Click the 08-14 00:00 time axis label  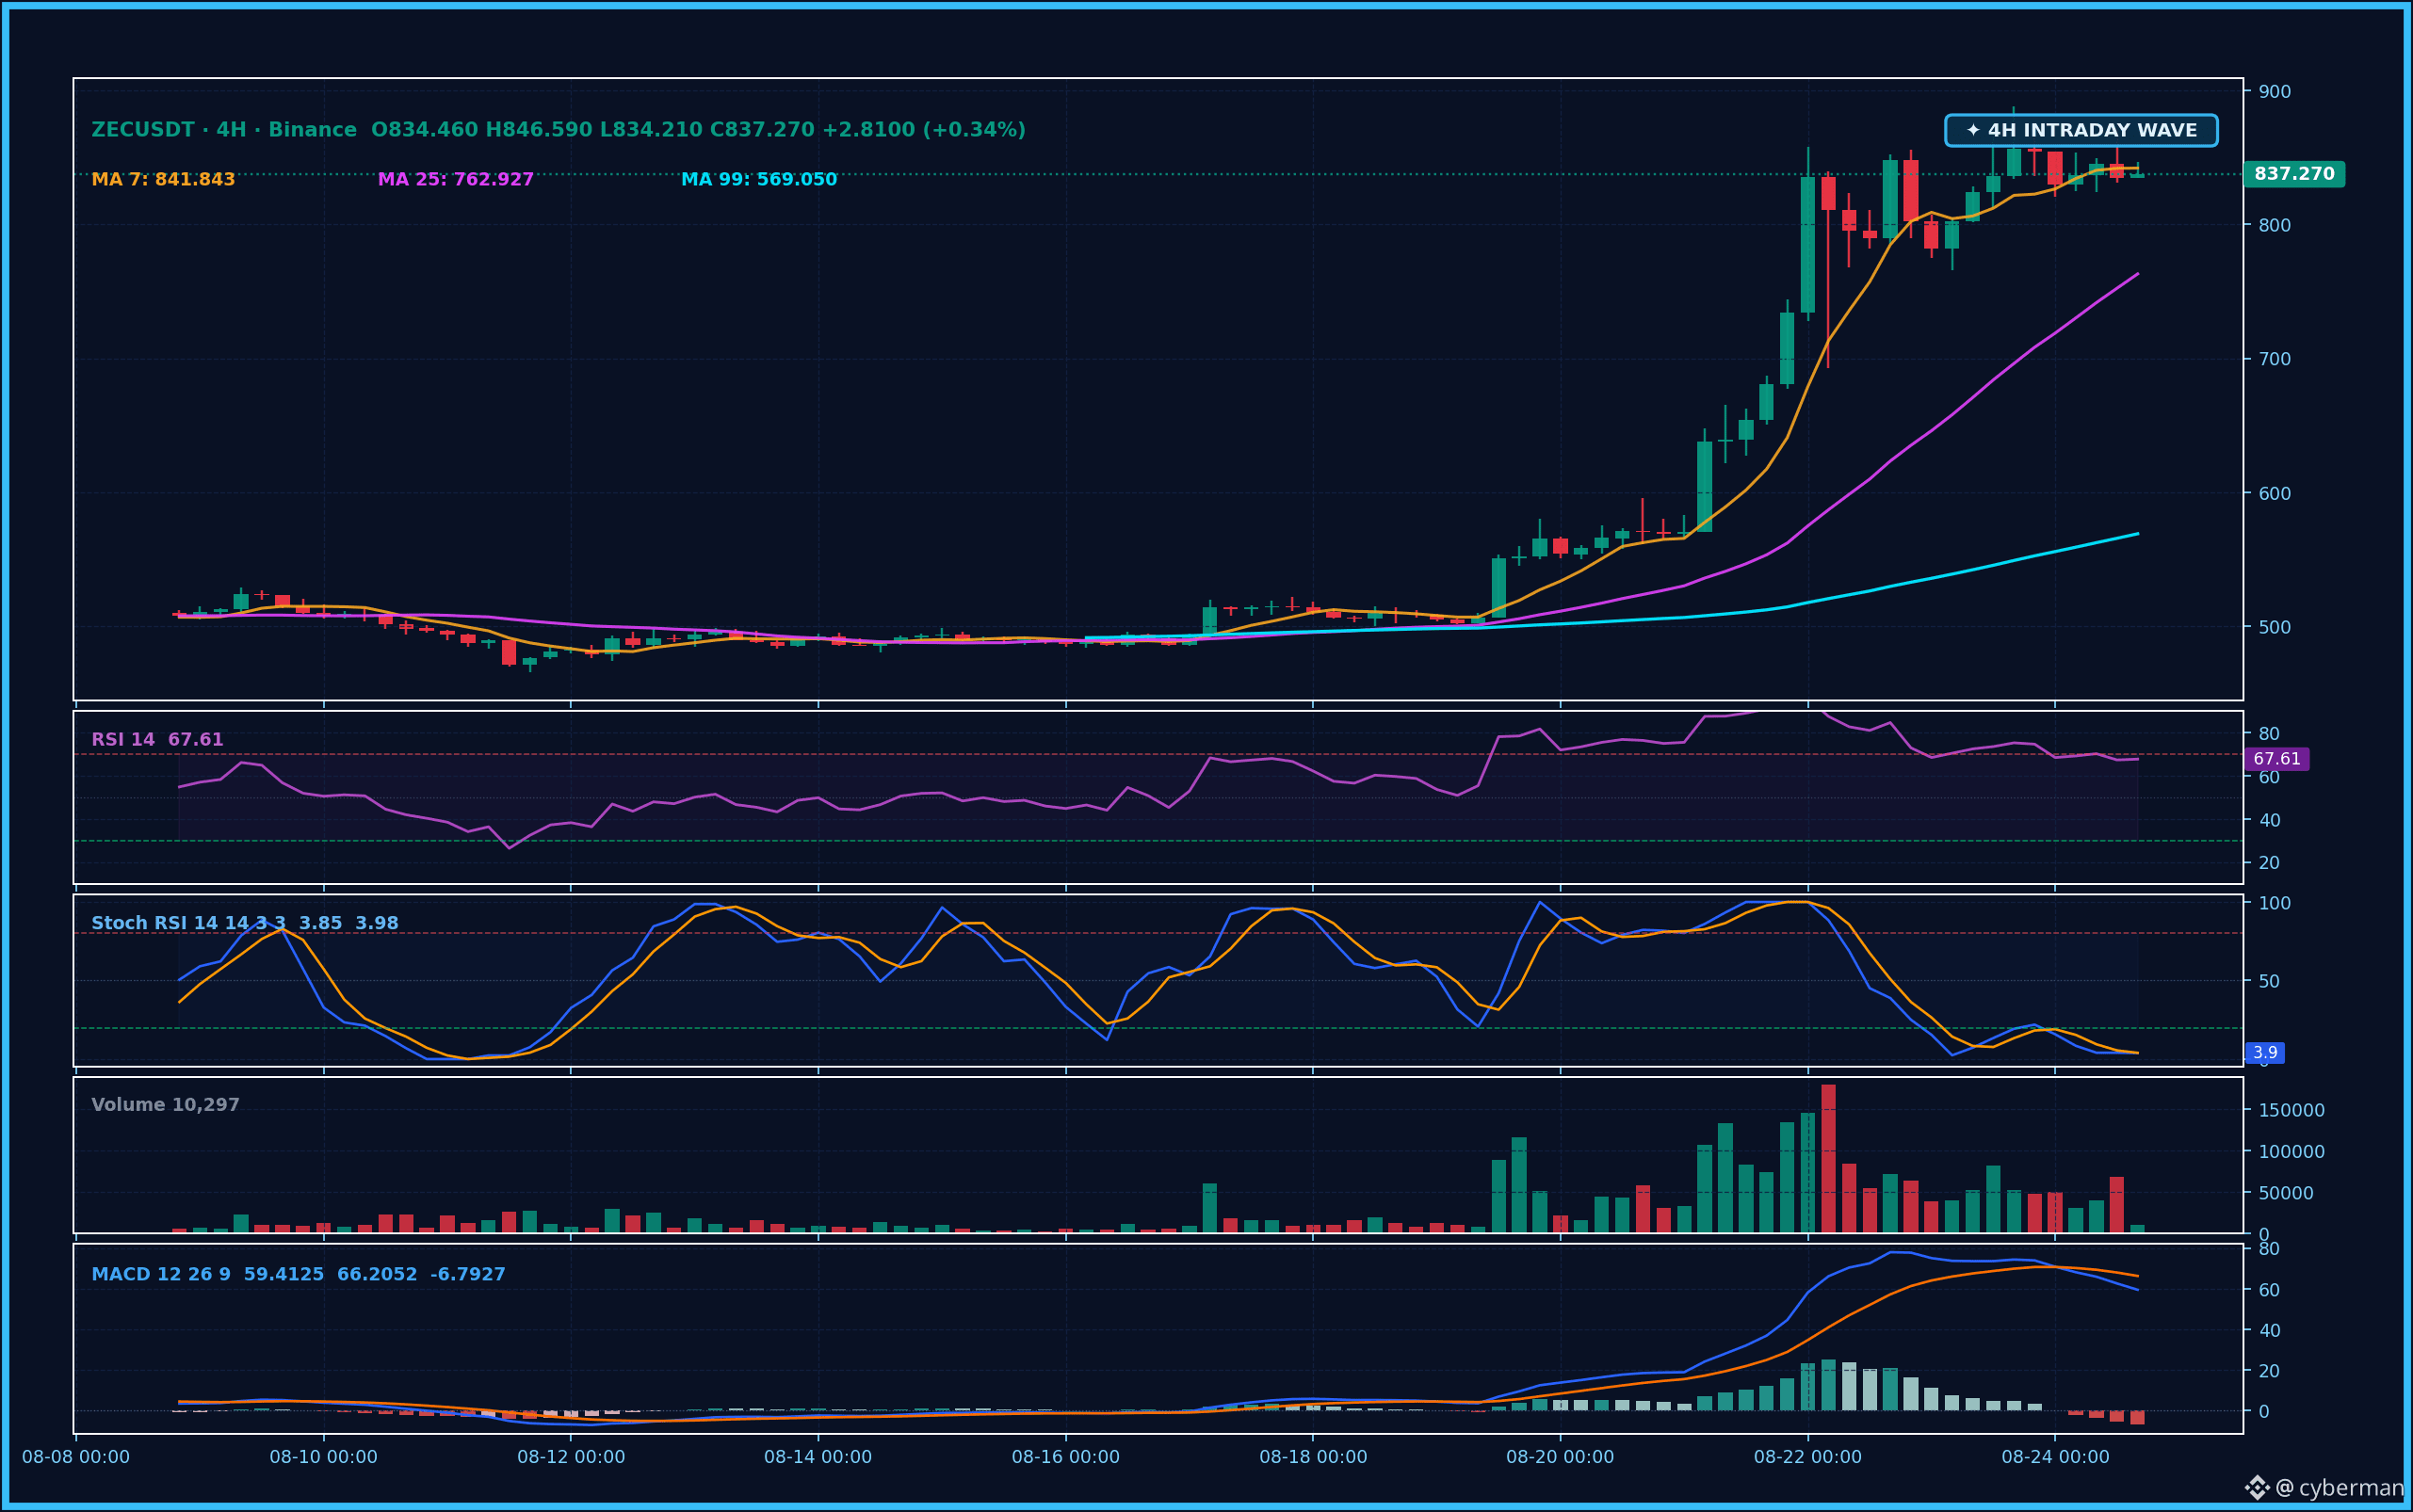coord(818,1457)
